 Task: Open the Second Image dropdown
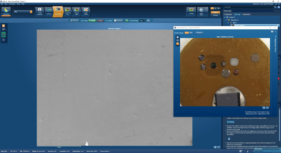[142, 21]
